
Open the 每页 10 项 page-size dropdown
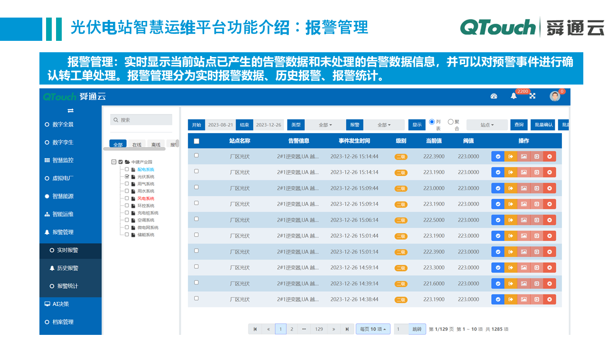(373, 329)
